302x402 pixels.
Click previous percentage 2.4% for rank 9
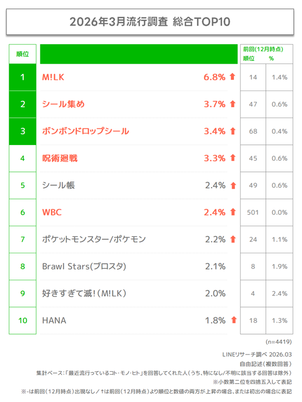(x=279, y=293)
